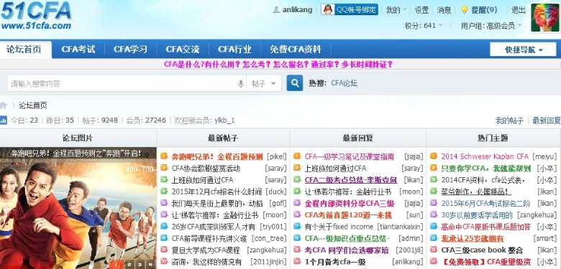The height and width of the screenshot is (269, 561).
Task: Click author [admin] beside CFA一级知识点重点总结
Action: pos(411,238)
